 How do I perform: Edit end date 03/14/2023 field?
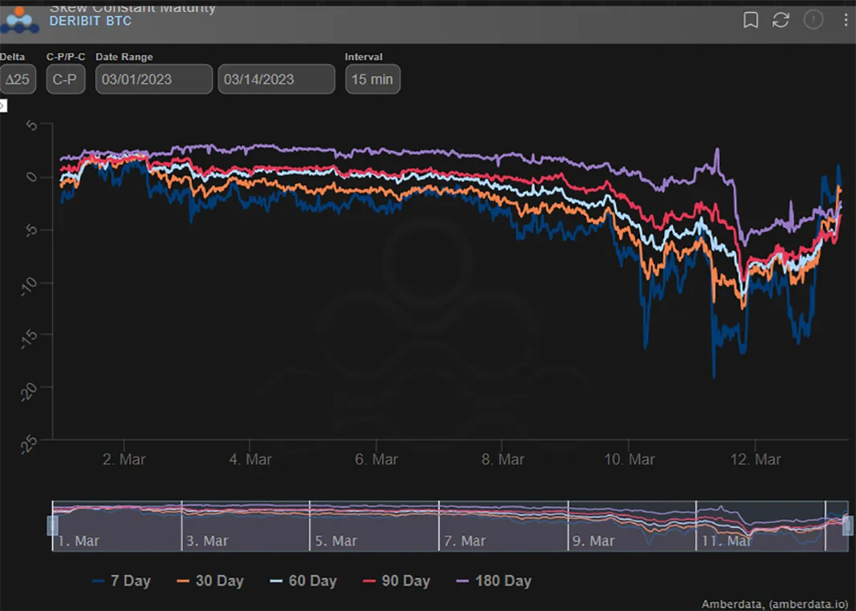(x=276, y=79)
